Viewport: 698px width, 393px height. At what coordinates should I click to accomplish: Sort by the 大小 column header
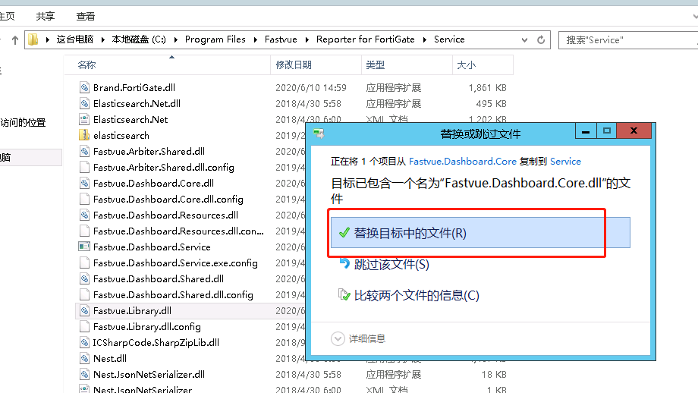coord(483,65)
